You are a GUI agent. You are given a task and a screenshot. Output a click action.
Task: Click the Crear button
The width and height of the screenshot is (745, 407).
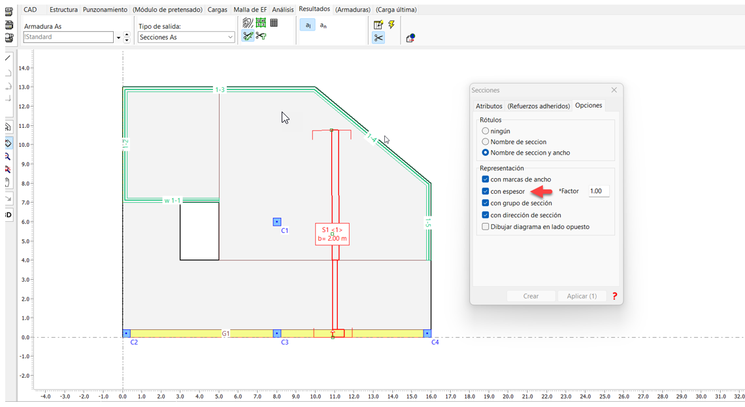[x=531, y=296]
